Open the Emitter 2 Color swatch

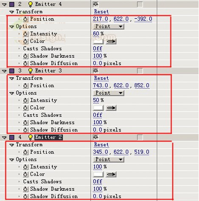(x=98, y=174)
